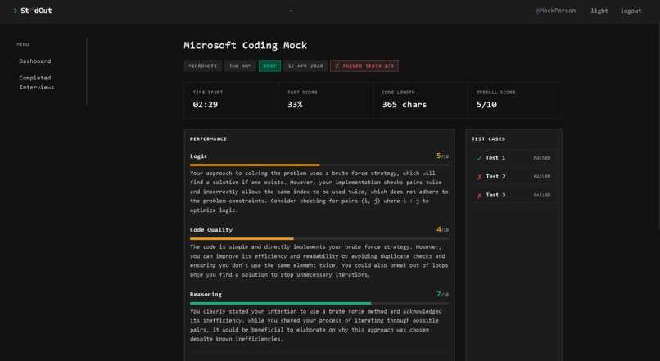The image size is (660, 361).
Task: Click the Code Length 365 chars value
Action: (x=404, y=105)
